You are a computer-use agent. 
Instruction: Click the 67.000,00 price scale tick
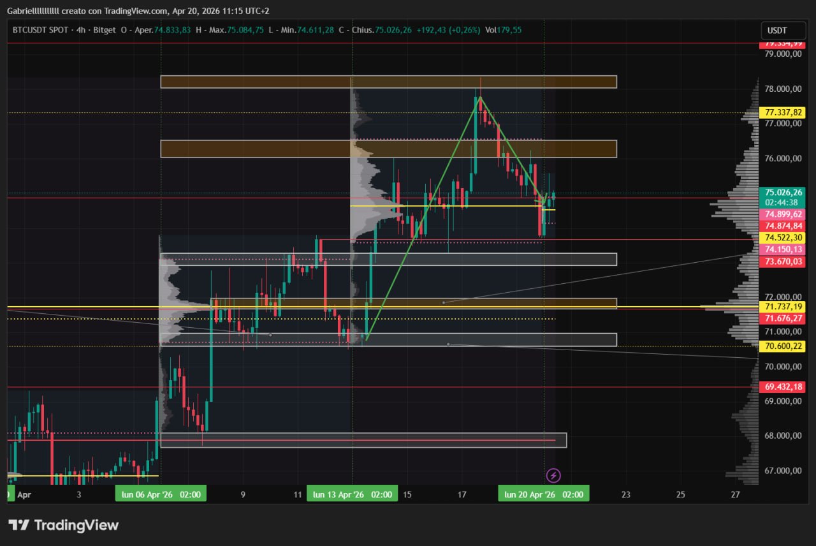pyautogui.click(x=782, y=471)
